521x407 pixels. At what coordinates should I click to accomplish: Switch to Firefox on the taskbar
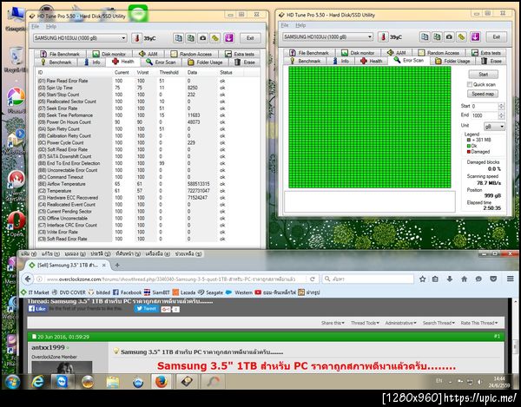click(x=162, y=382)
